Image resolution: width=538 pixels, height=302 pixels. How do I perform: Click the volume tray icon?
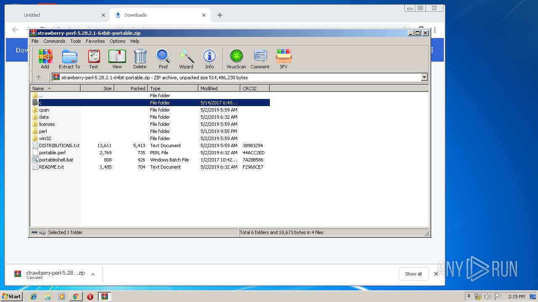[x=488, y=297]
